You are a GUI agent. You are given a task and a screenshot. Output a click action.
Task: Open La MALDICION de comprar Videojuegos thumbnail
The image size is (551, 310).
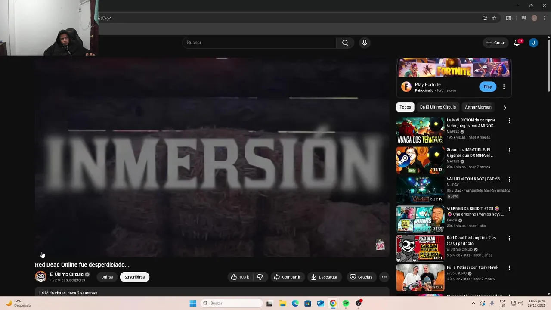point(420,130)
